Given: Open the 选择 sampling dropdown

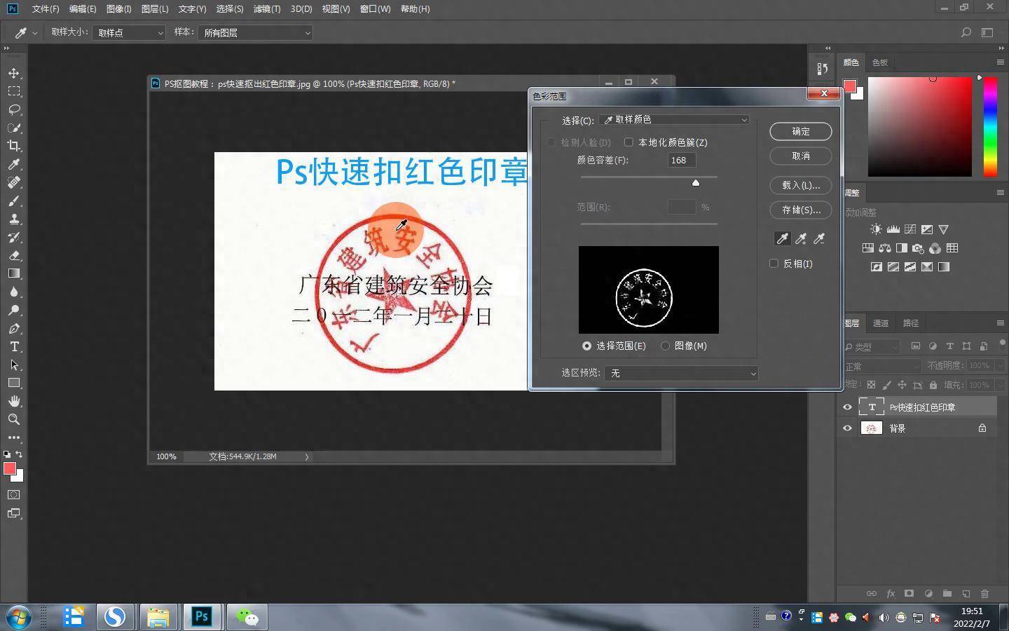Looking at the screenshot, I should [x=675, y=119].
